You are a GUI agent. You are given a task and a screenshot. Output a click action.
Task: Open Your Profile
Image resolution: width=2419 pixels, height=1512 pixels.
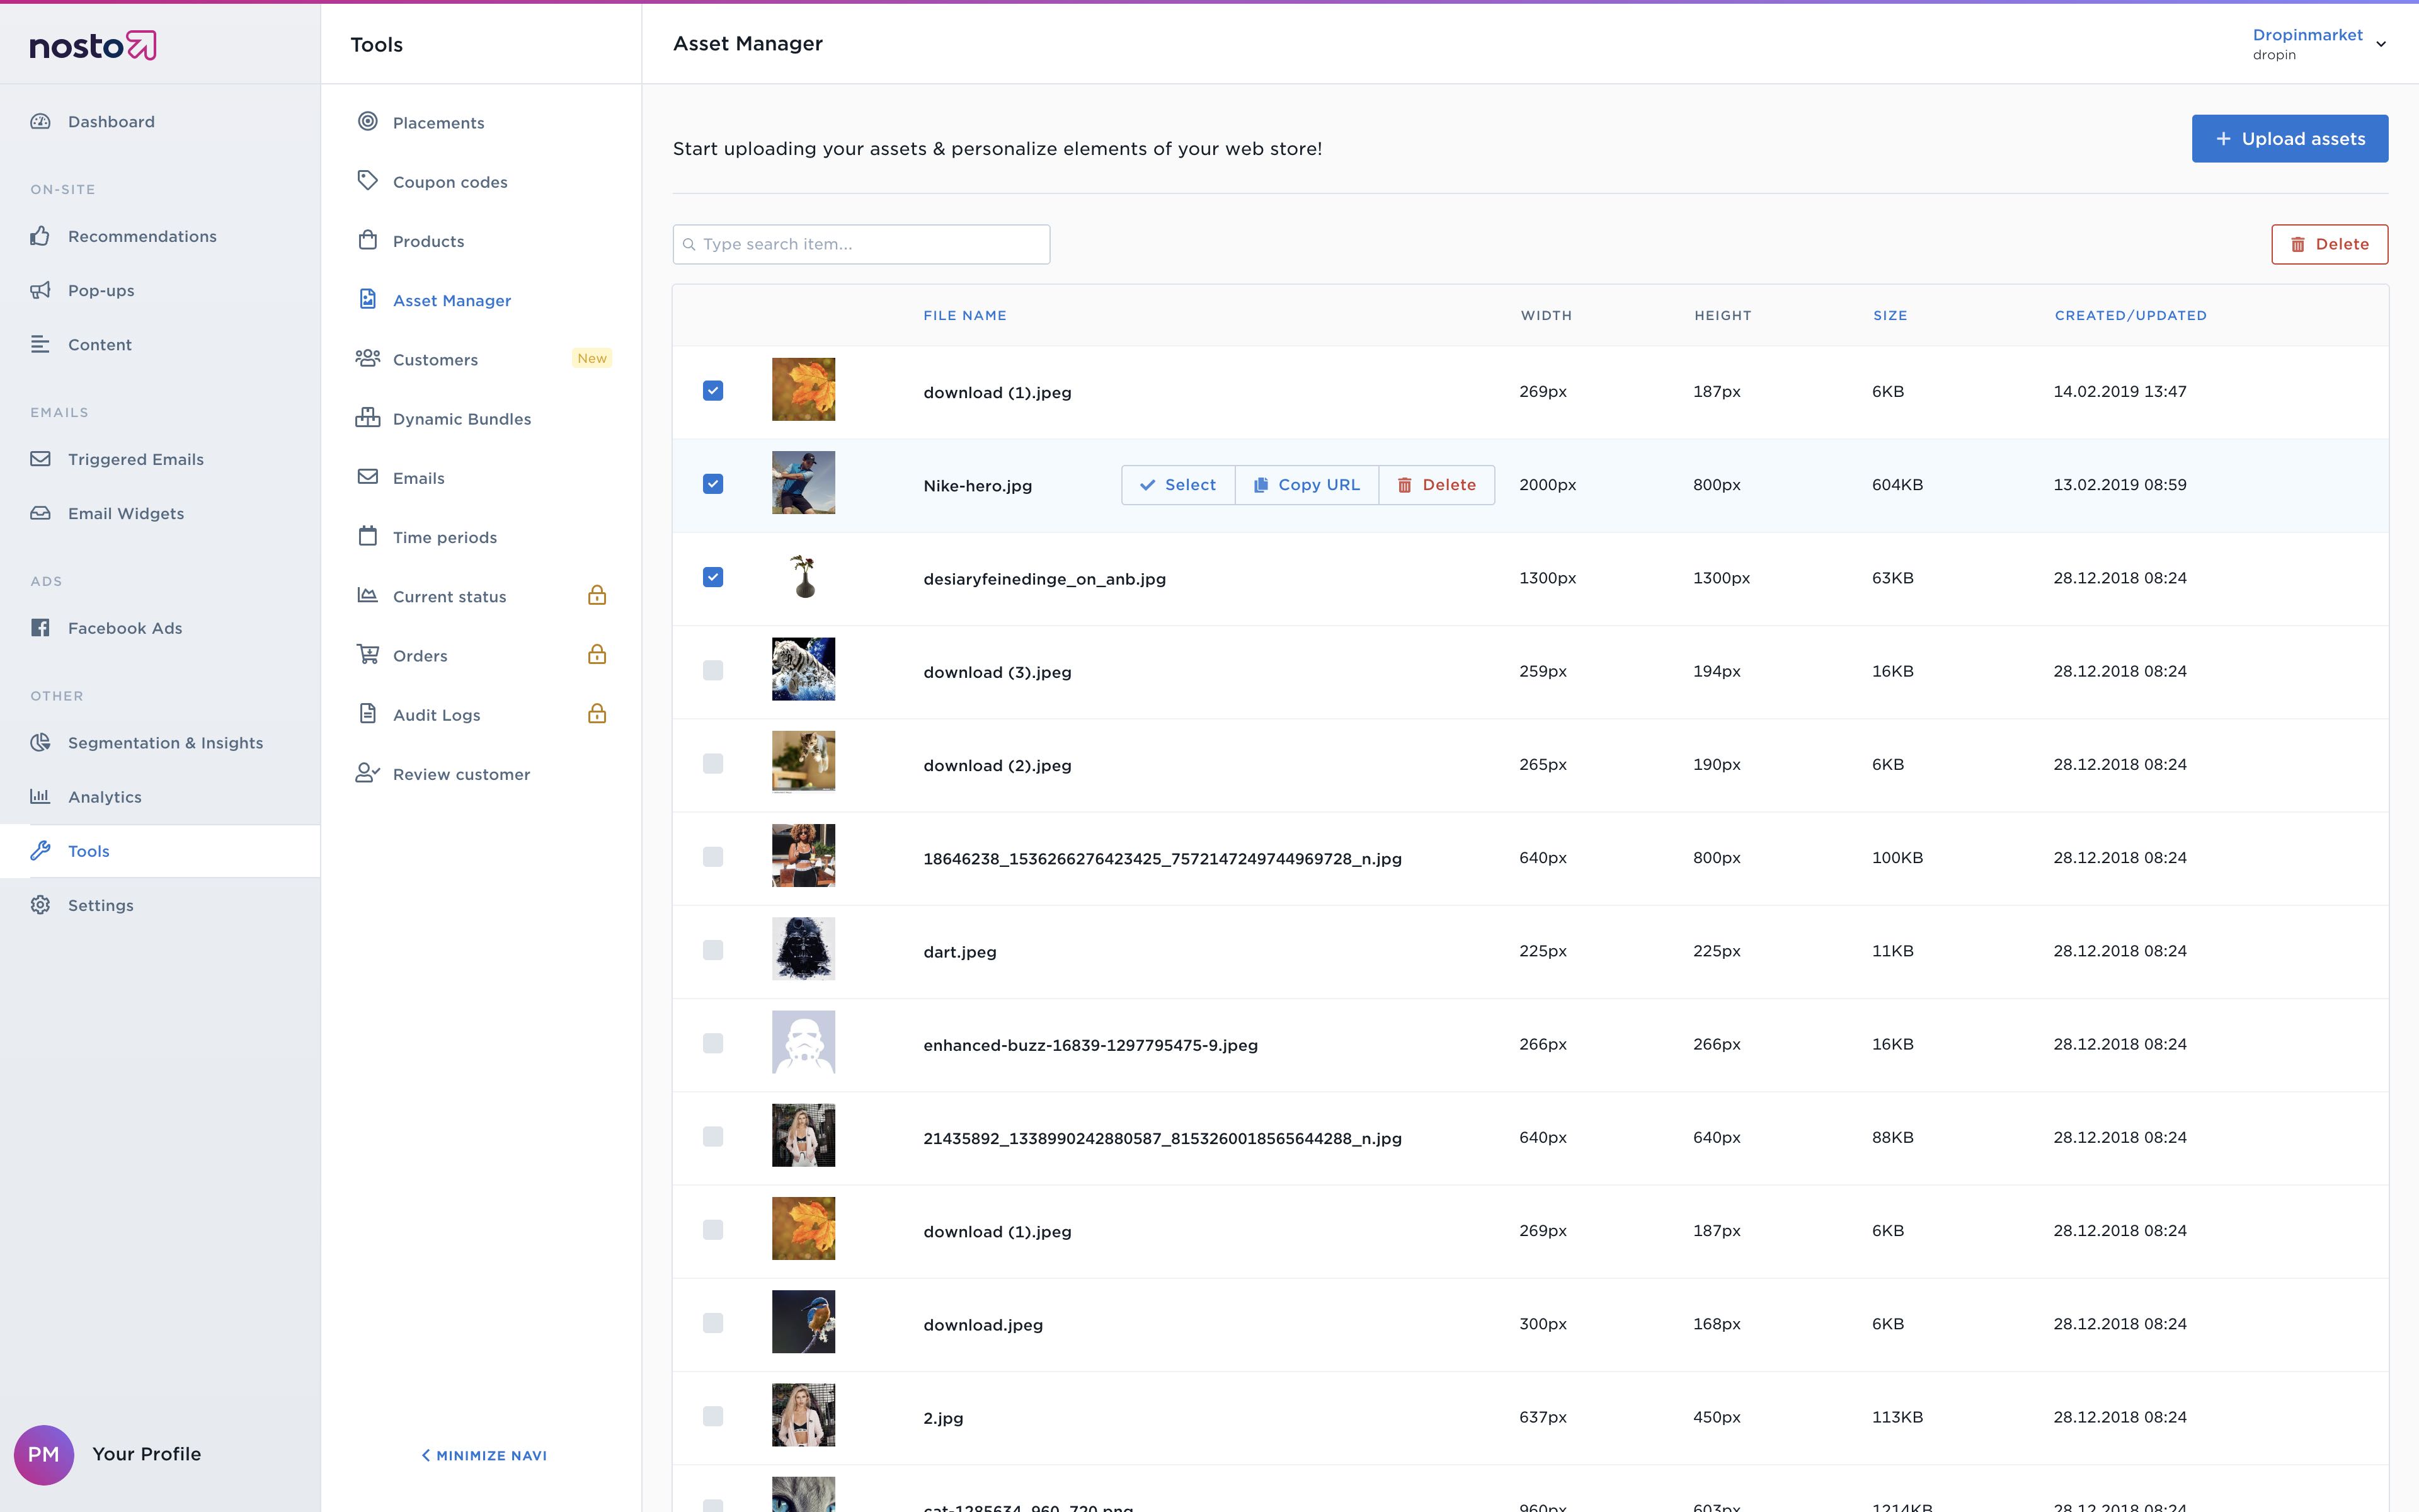point(147,1454)
